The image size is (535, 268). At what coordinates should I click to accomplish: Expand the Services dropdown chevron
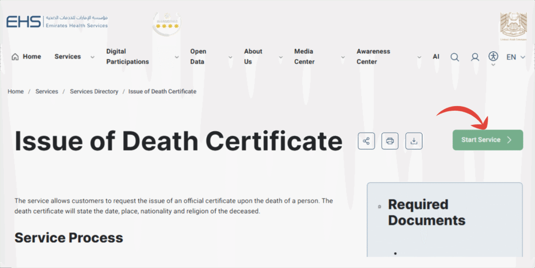click(92, 57)
